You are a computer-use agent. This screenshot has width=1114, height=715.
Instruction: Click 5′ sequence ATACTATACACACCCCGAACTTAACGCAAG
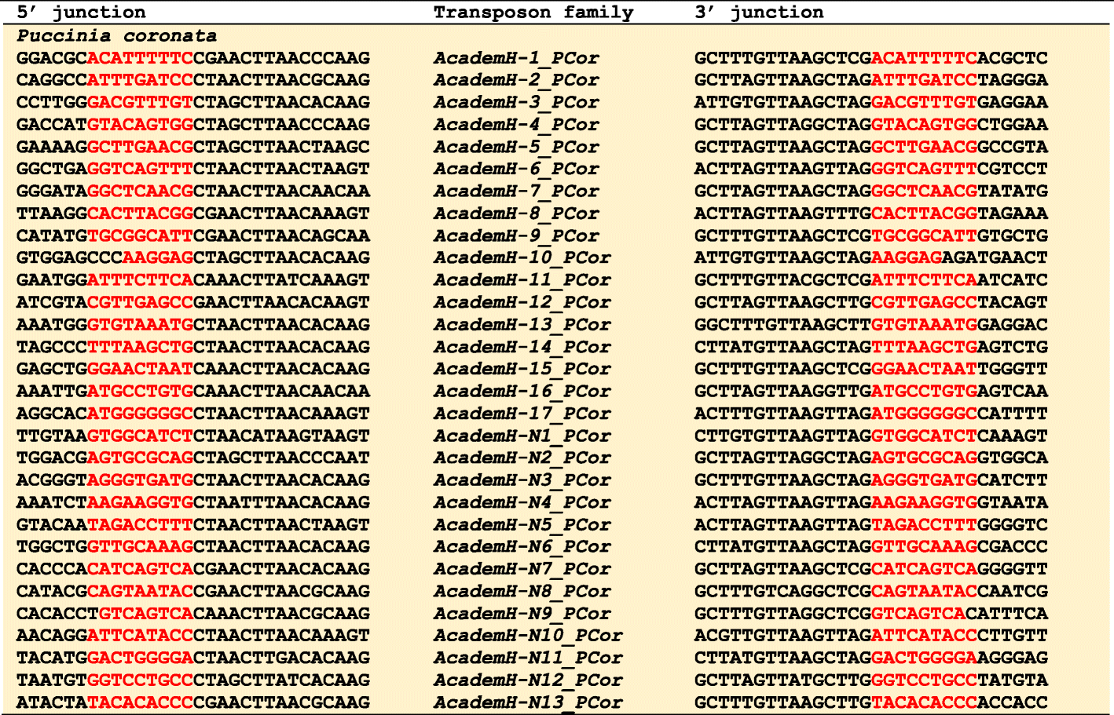(x=193, y=702)
